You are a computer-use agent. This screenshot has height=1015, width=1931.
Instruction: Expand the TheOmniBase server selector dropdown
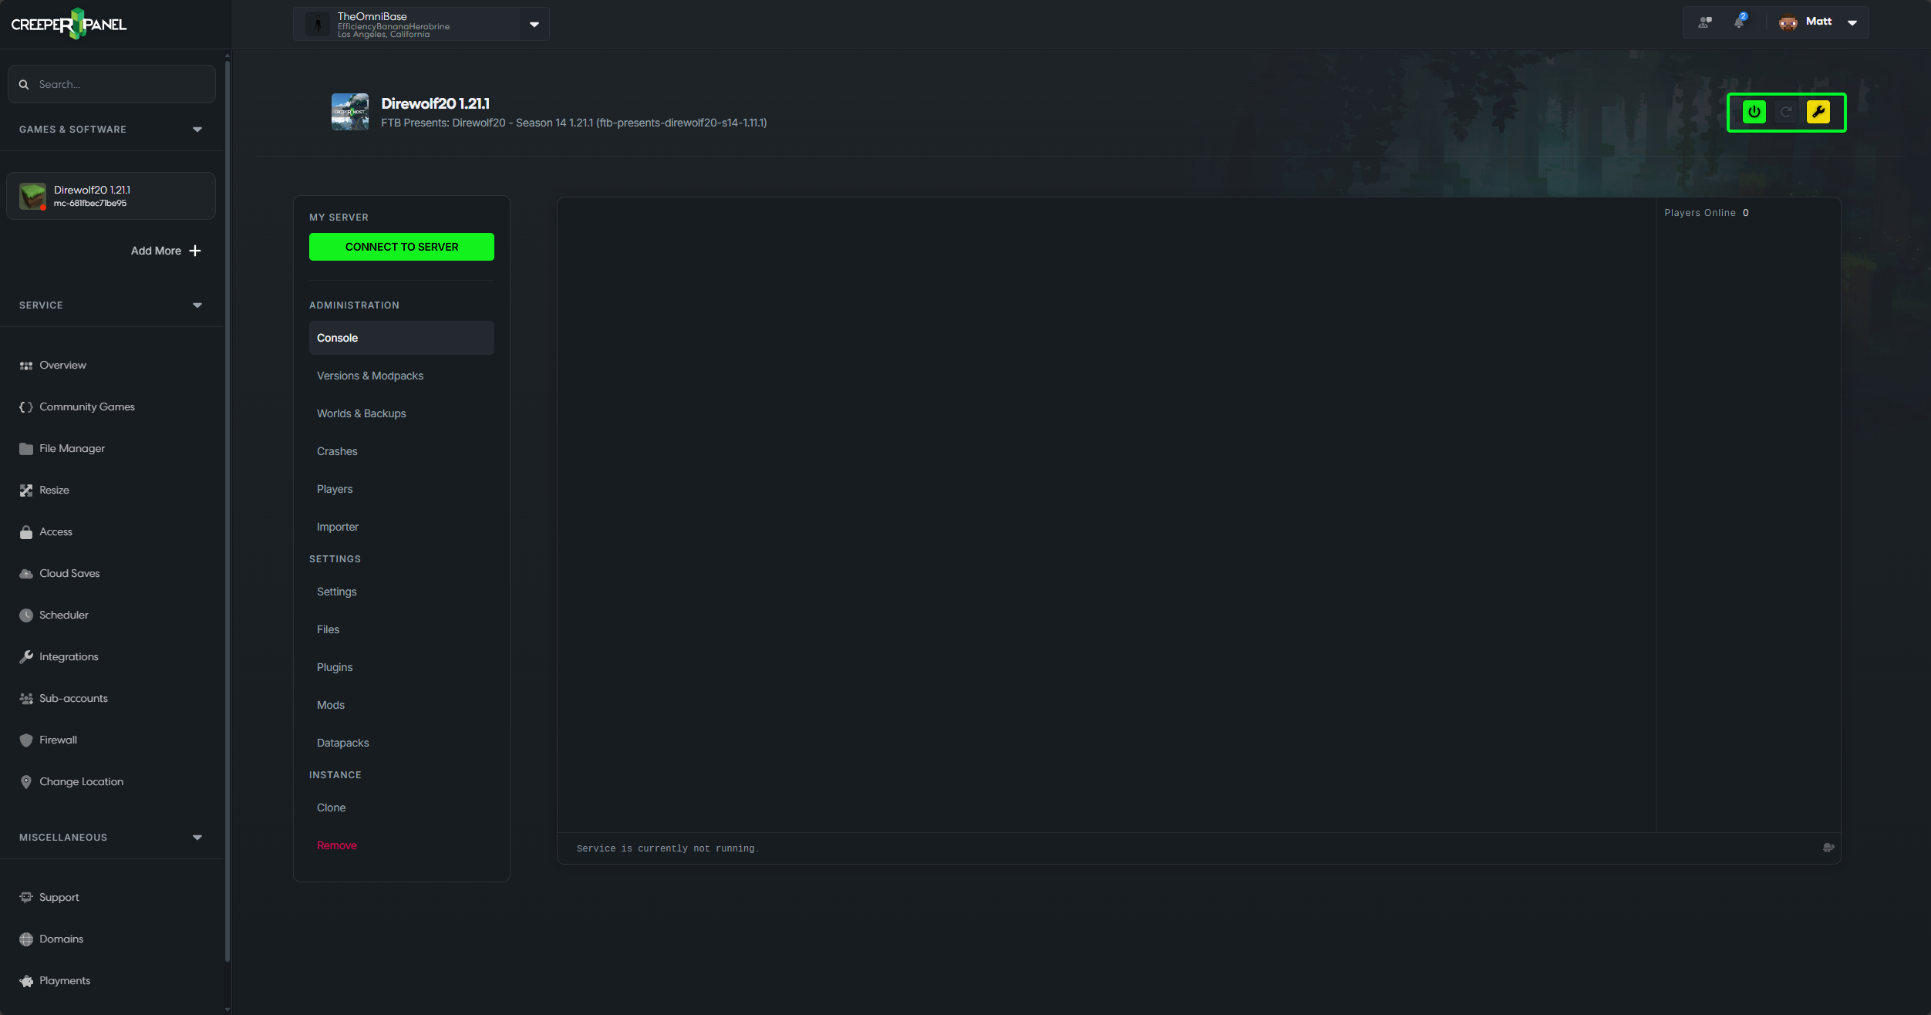[533, 24]
